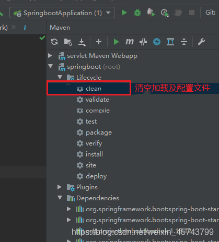Viewport: 219px width, 242px height.
Task: Add a Maven project with plus icon
Action: (x=99, y=42)
